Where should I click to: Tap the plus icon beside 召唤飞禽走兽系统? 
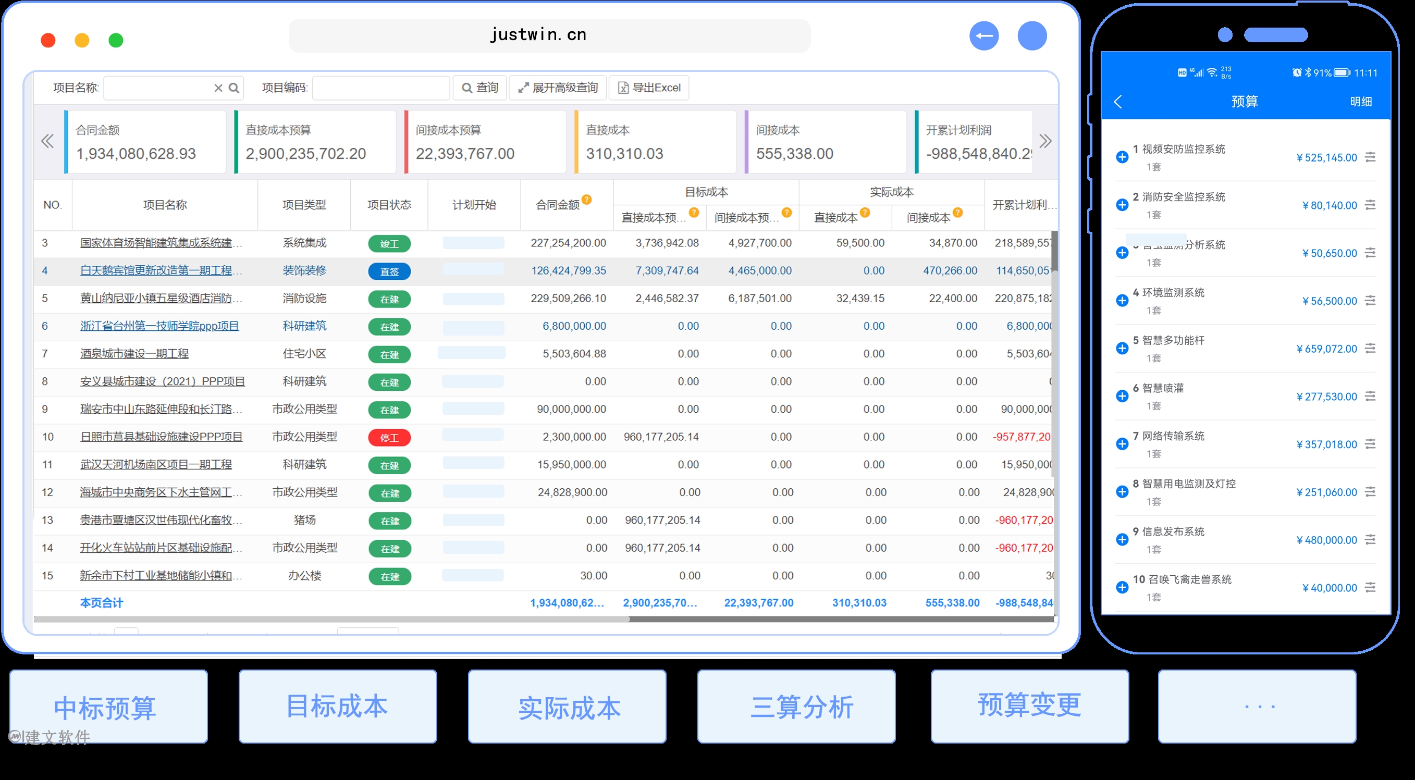pos(1122,587)
